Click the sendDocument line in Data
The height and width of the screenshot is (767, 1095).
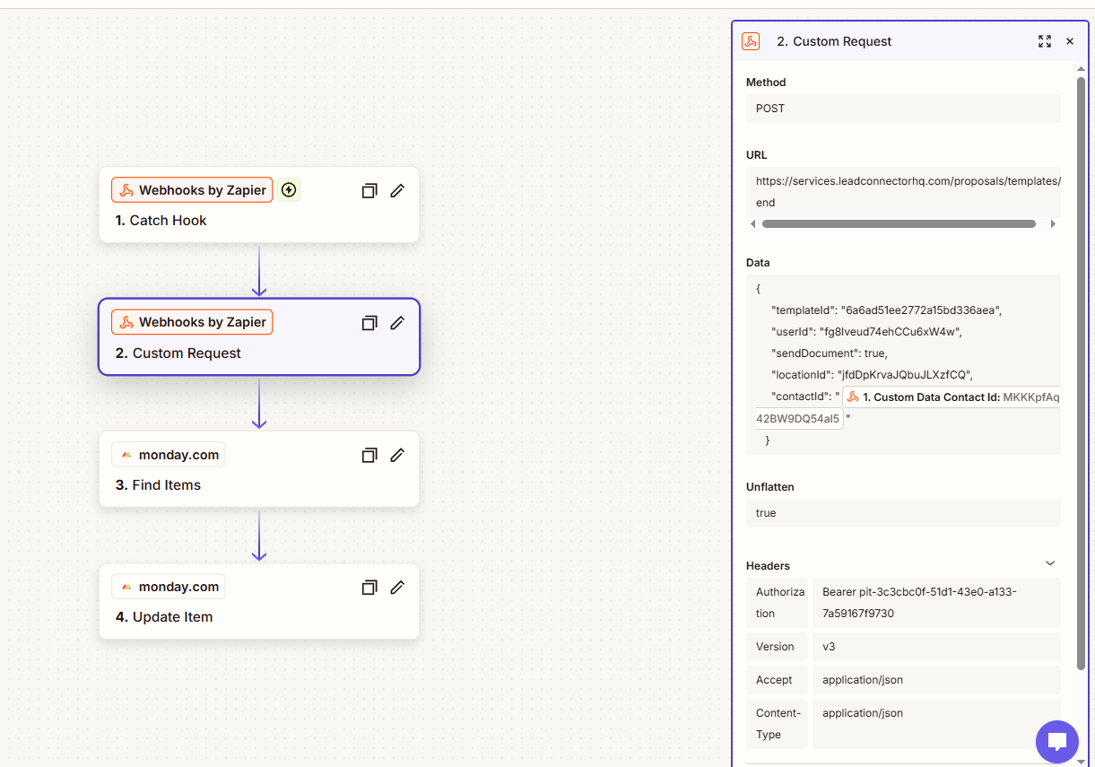pyautogui.click(x=830, y=353)
